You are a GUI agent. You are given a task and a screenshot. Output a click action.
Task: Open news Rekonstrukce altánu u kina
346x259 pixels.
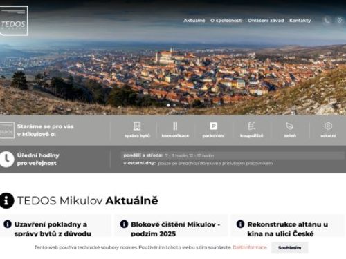[x=288, y=229]
